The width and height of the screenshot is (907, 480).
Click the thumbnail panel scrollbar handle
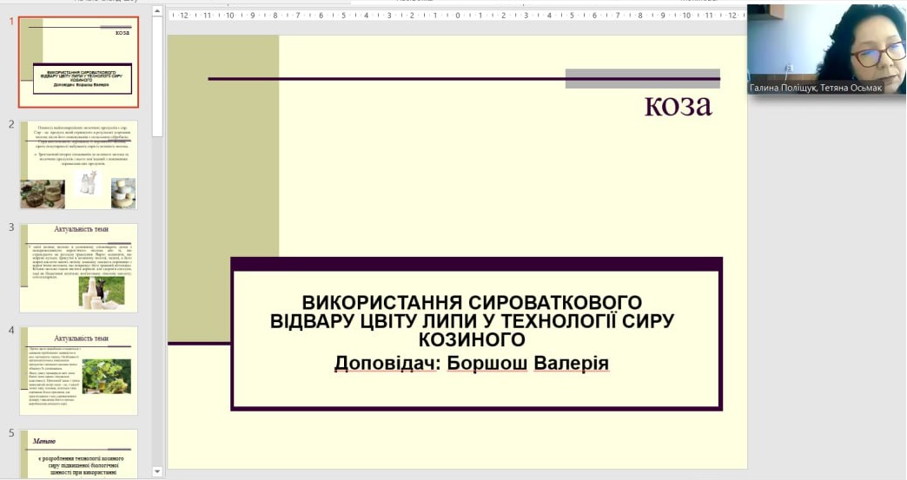(157, 76)
